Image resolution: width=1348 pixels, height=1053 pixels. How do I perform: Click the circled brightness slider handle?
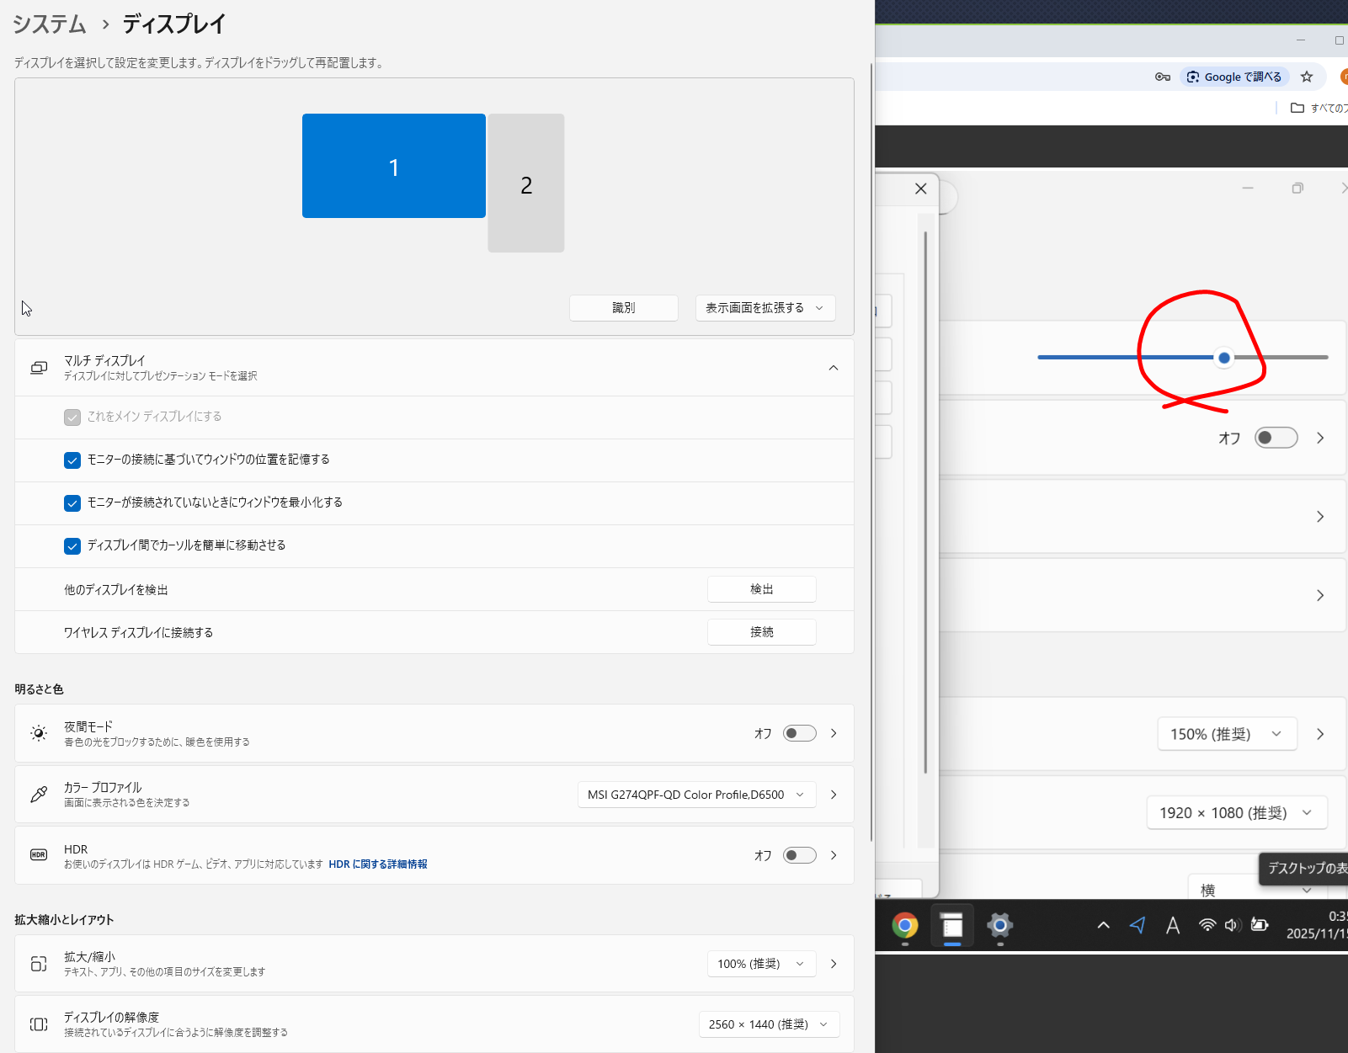point(1224,358)
